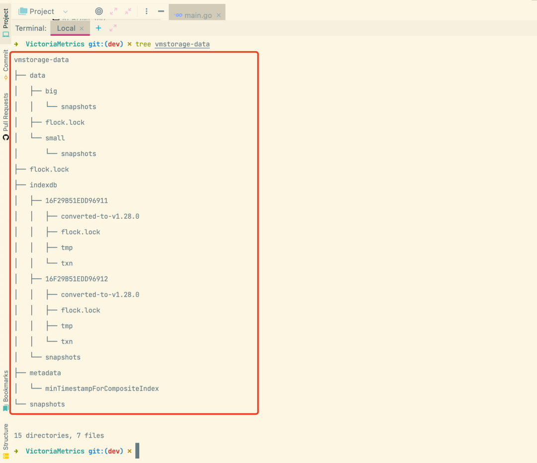Screen dimensions: 537x463
Task: Maximize terminal using expand arrows icon
Action: click(x=113, y=28)
